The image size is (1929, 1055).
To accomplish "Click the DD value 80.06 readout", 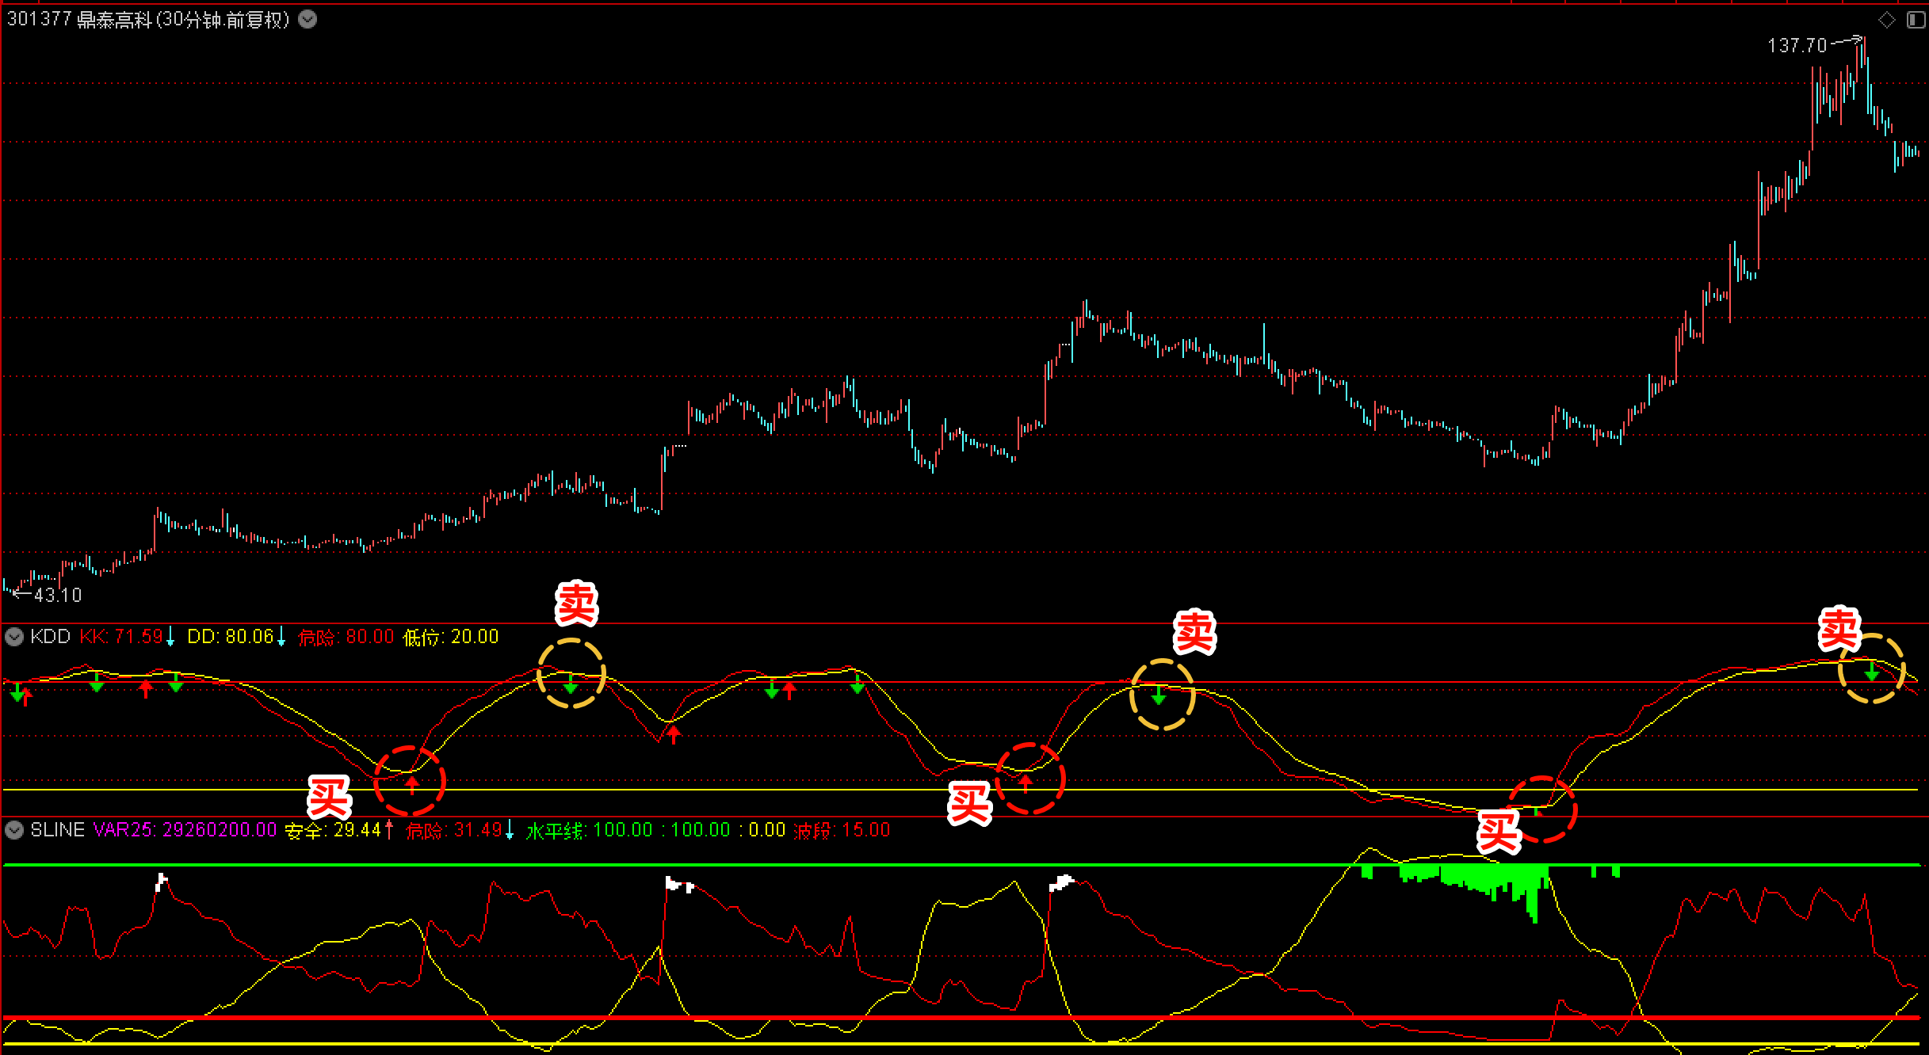I will [249, 637].
